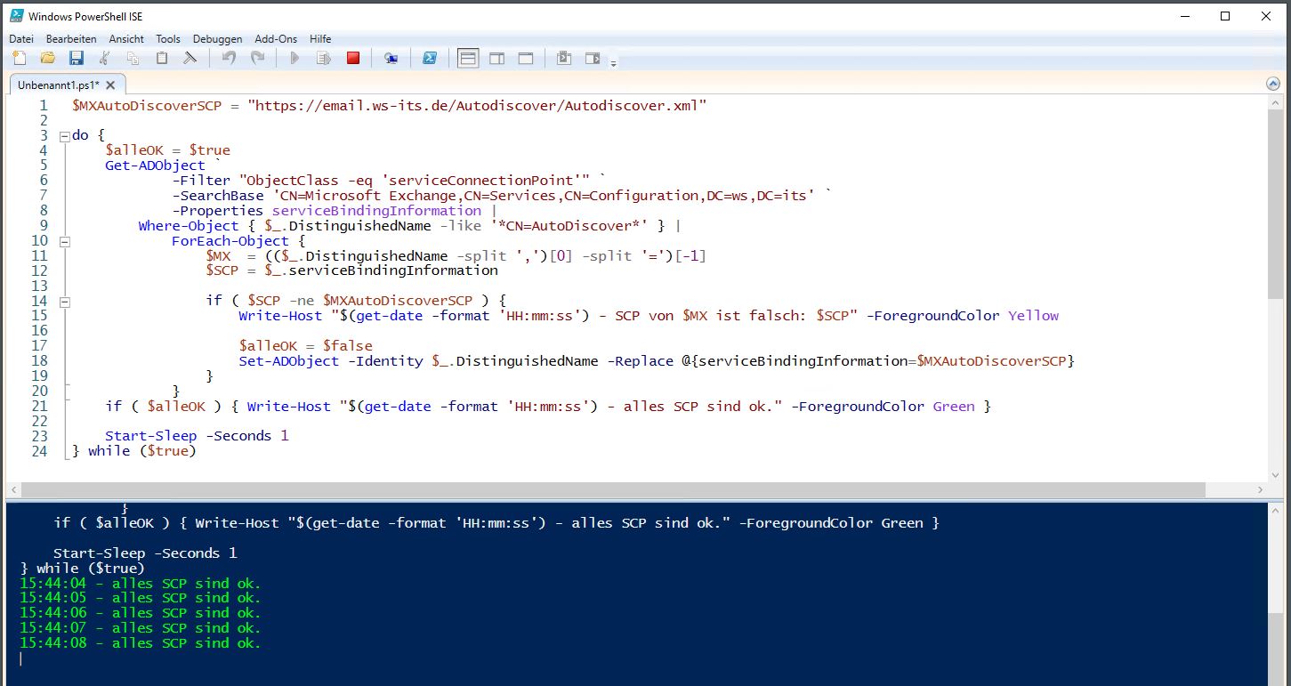The image size is (1291, 686).
Task: Copy selection using the toolbar icon
Action: (x=133, y=58)
